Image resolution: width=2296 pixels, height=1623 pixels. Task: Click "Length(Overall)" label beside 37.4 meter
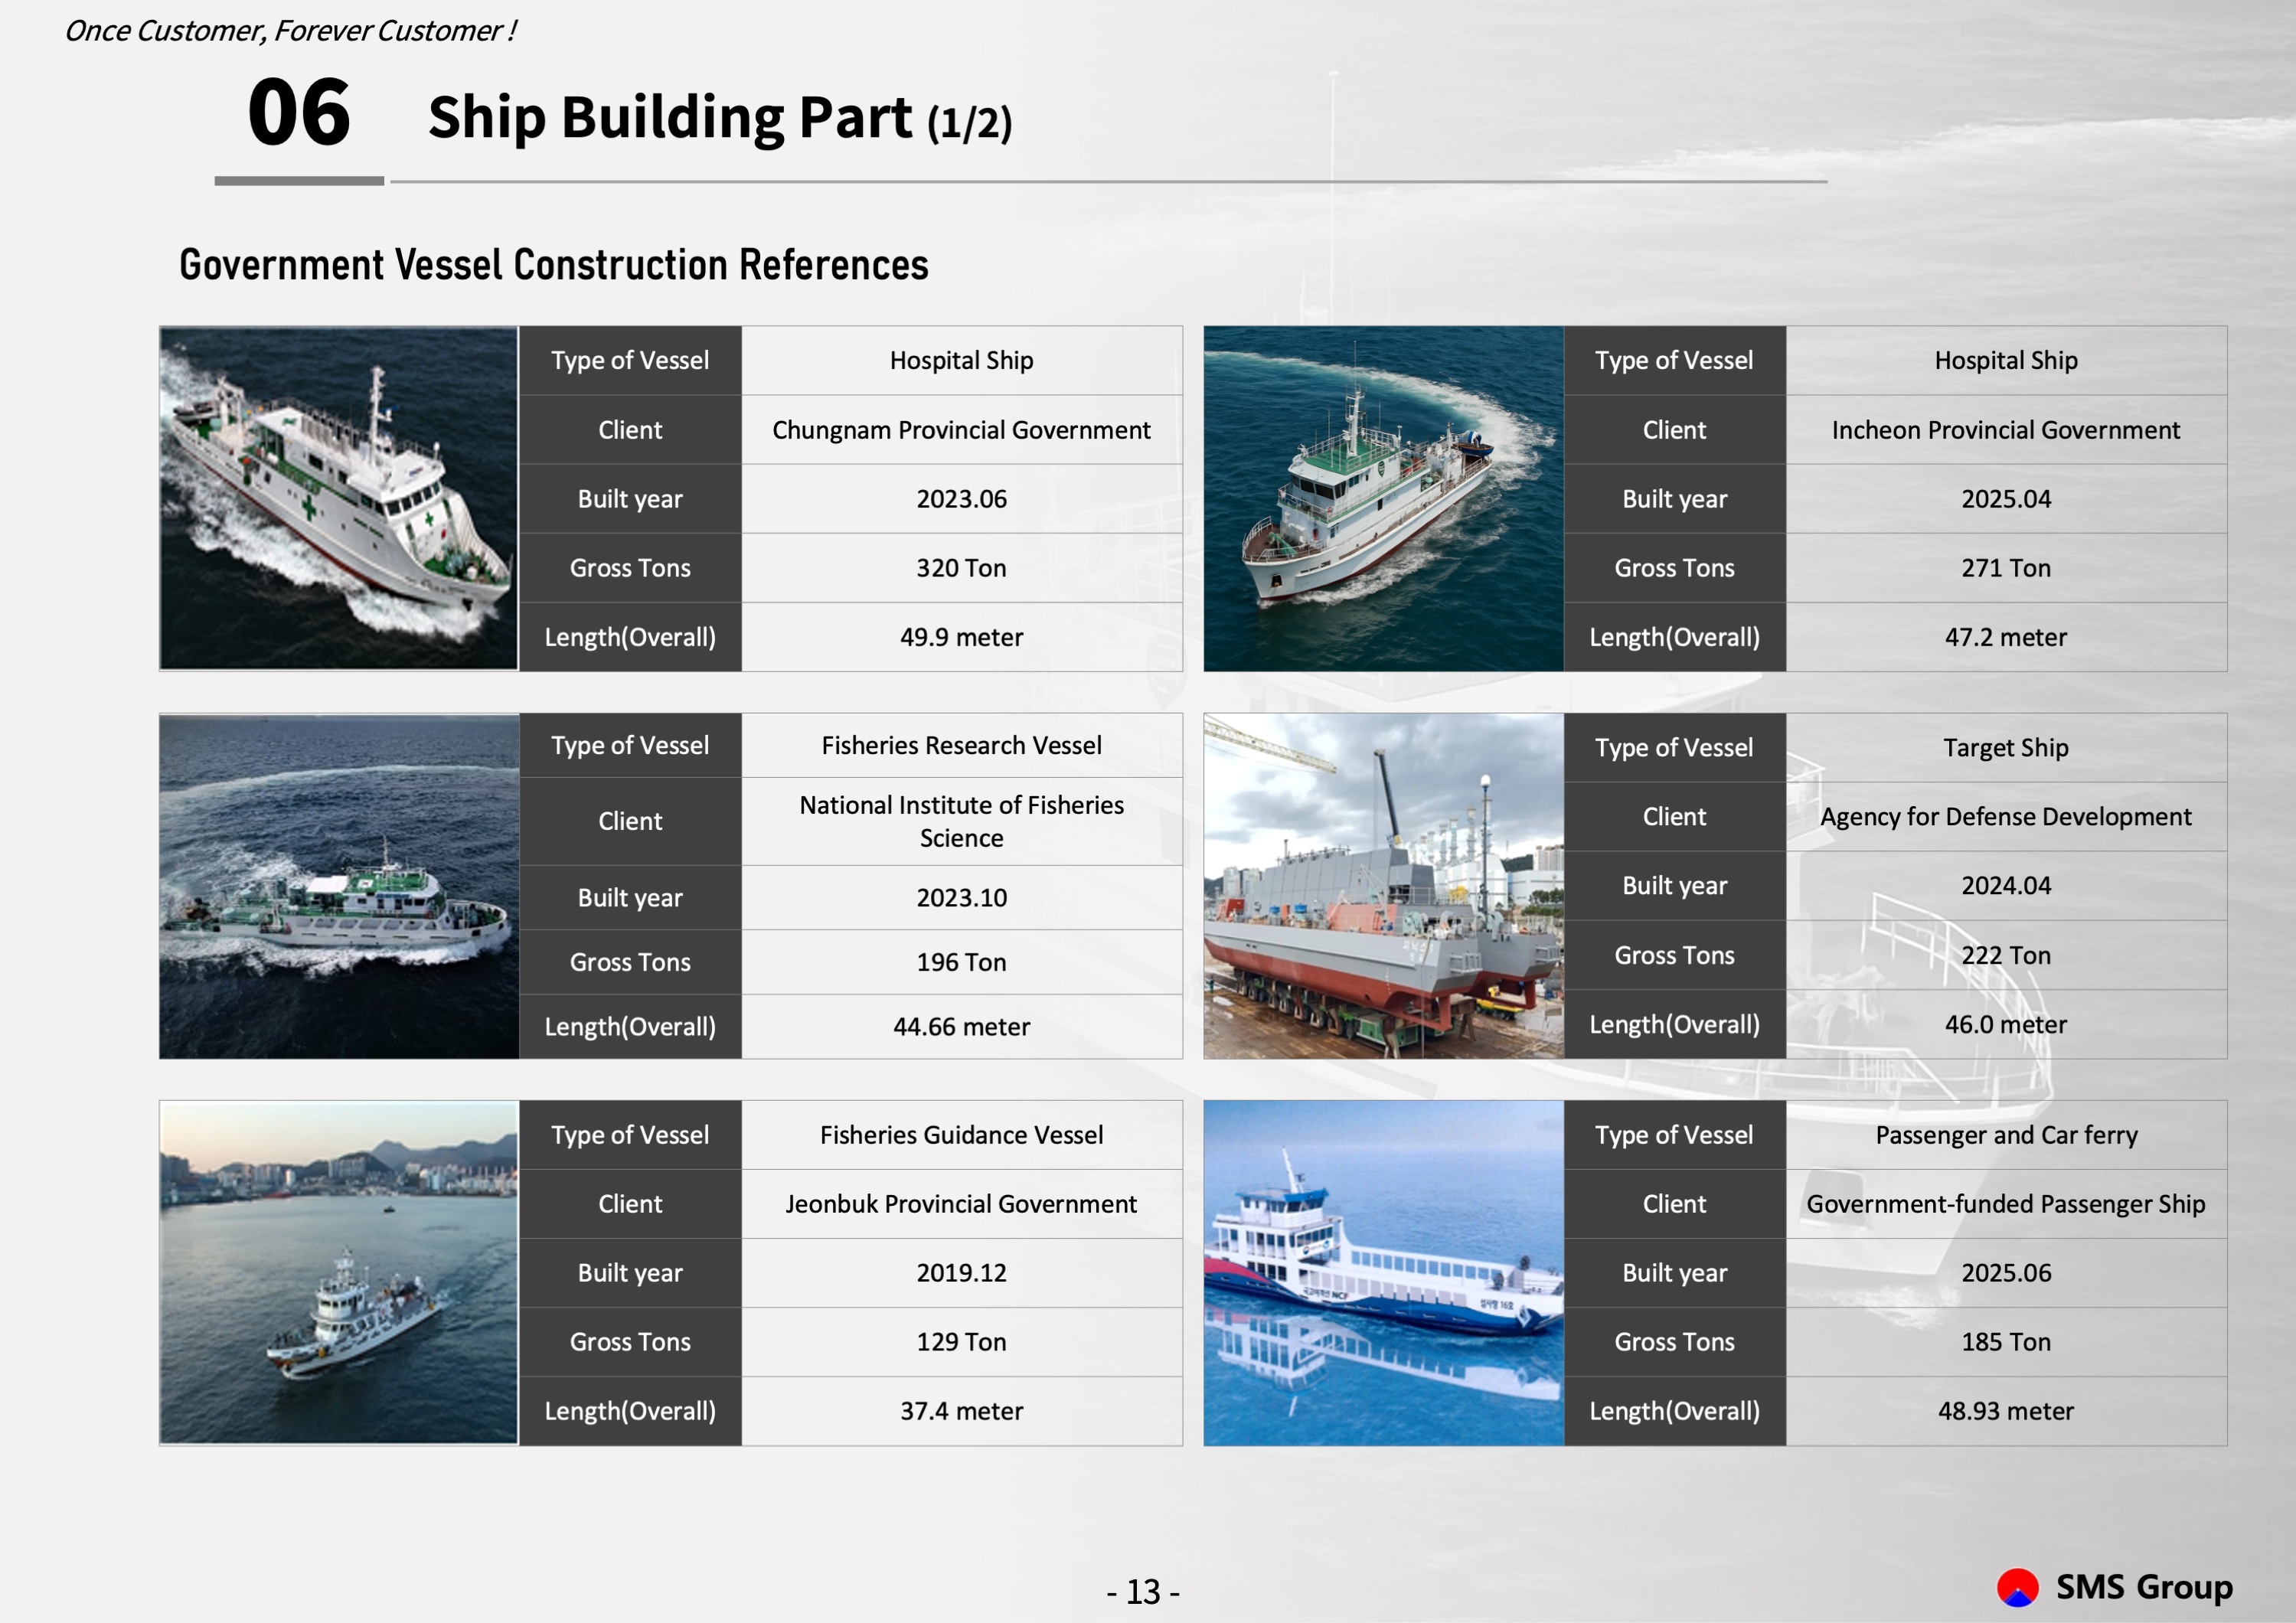pyautogui.click(x=630, y=1411)
